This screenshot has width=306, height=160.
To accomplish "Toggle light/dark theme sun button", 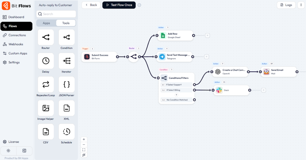I will pyautogui.click(x=8, y=151).
